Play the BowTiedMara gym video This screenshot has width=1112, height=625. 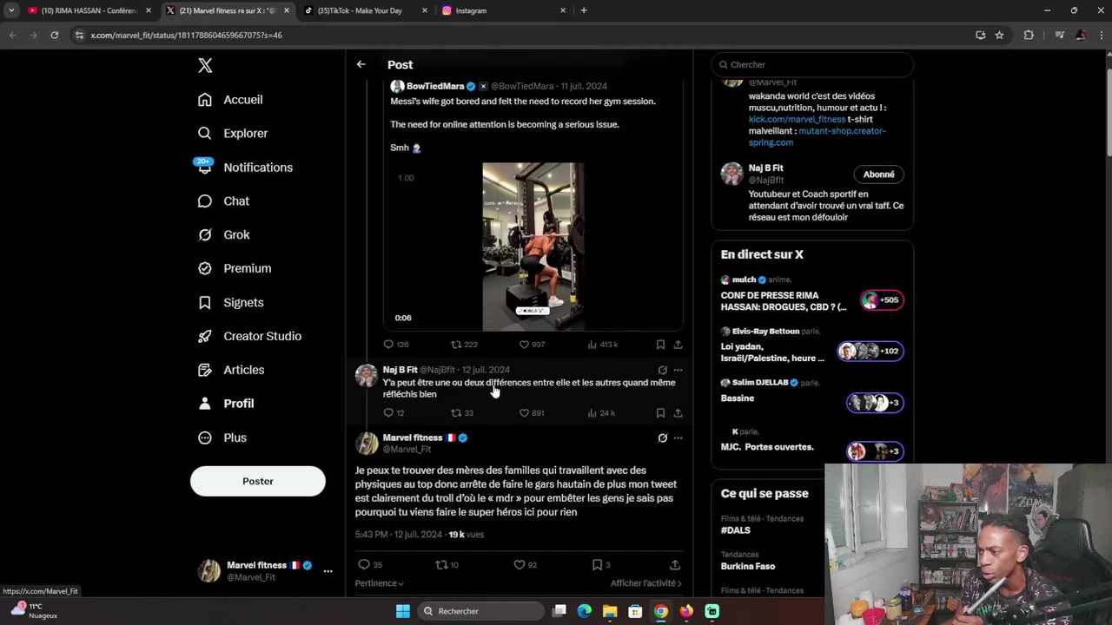533,247
